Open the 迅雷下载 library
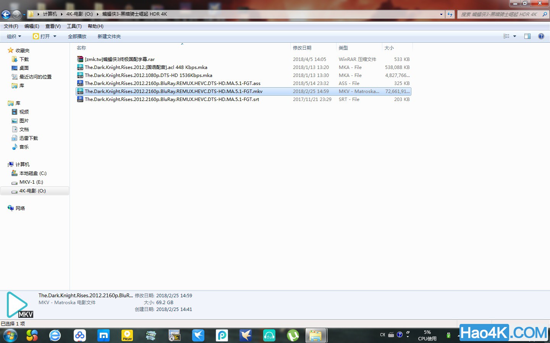This screenshot has height=343, width=550. [29, 138]
